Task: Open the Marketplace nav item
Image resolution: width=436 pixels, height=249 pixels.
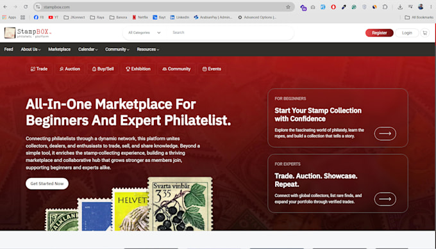Action: click(59, 49)
